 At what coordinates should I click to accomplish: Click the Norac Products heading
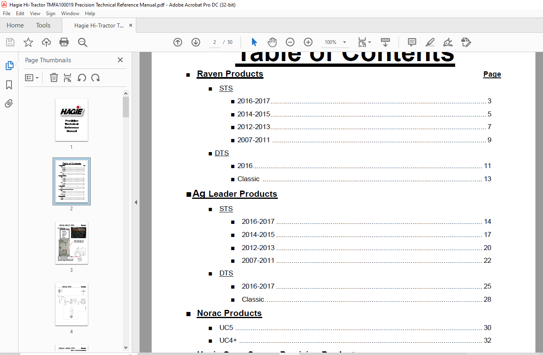(x=229, y=314)
